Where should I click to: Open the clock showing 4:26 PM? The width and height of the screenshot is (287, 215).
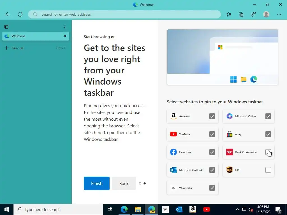point(263,209)
